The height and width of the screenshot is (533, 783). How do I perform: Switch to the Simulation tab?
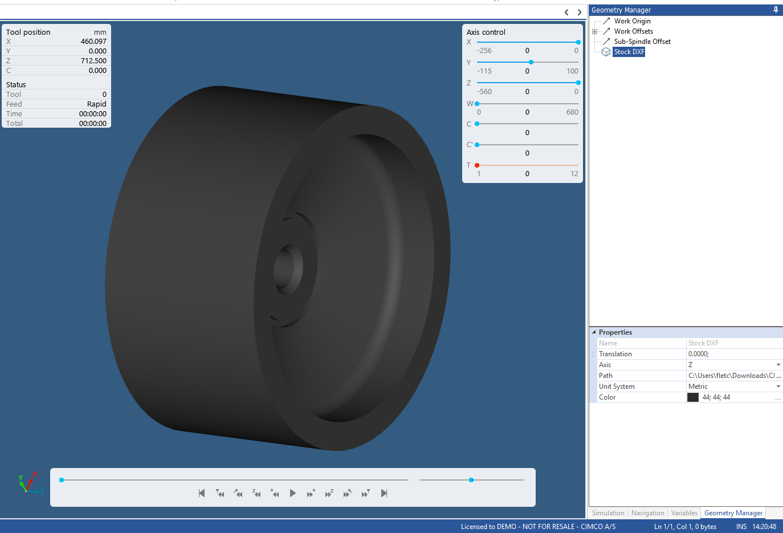[x=608, y=513]
